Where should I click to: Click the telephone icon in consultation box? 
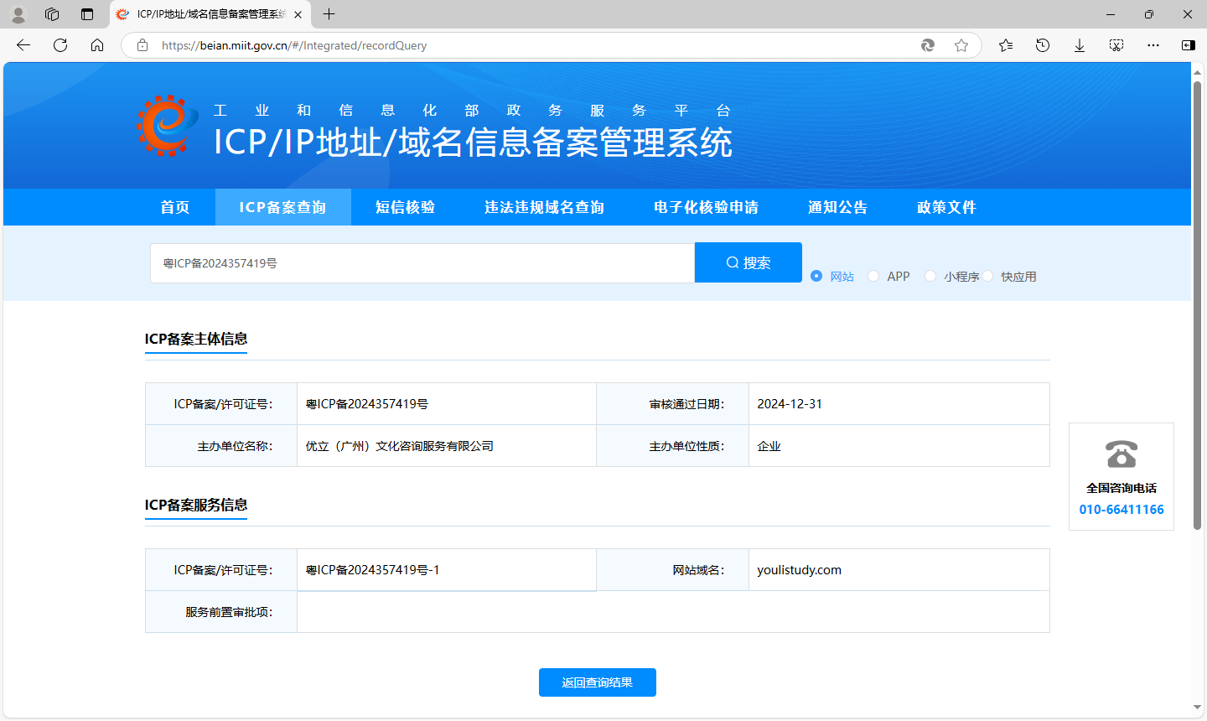point(1122,454)
